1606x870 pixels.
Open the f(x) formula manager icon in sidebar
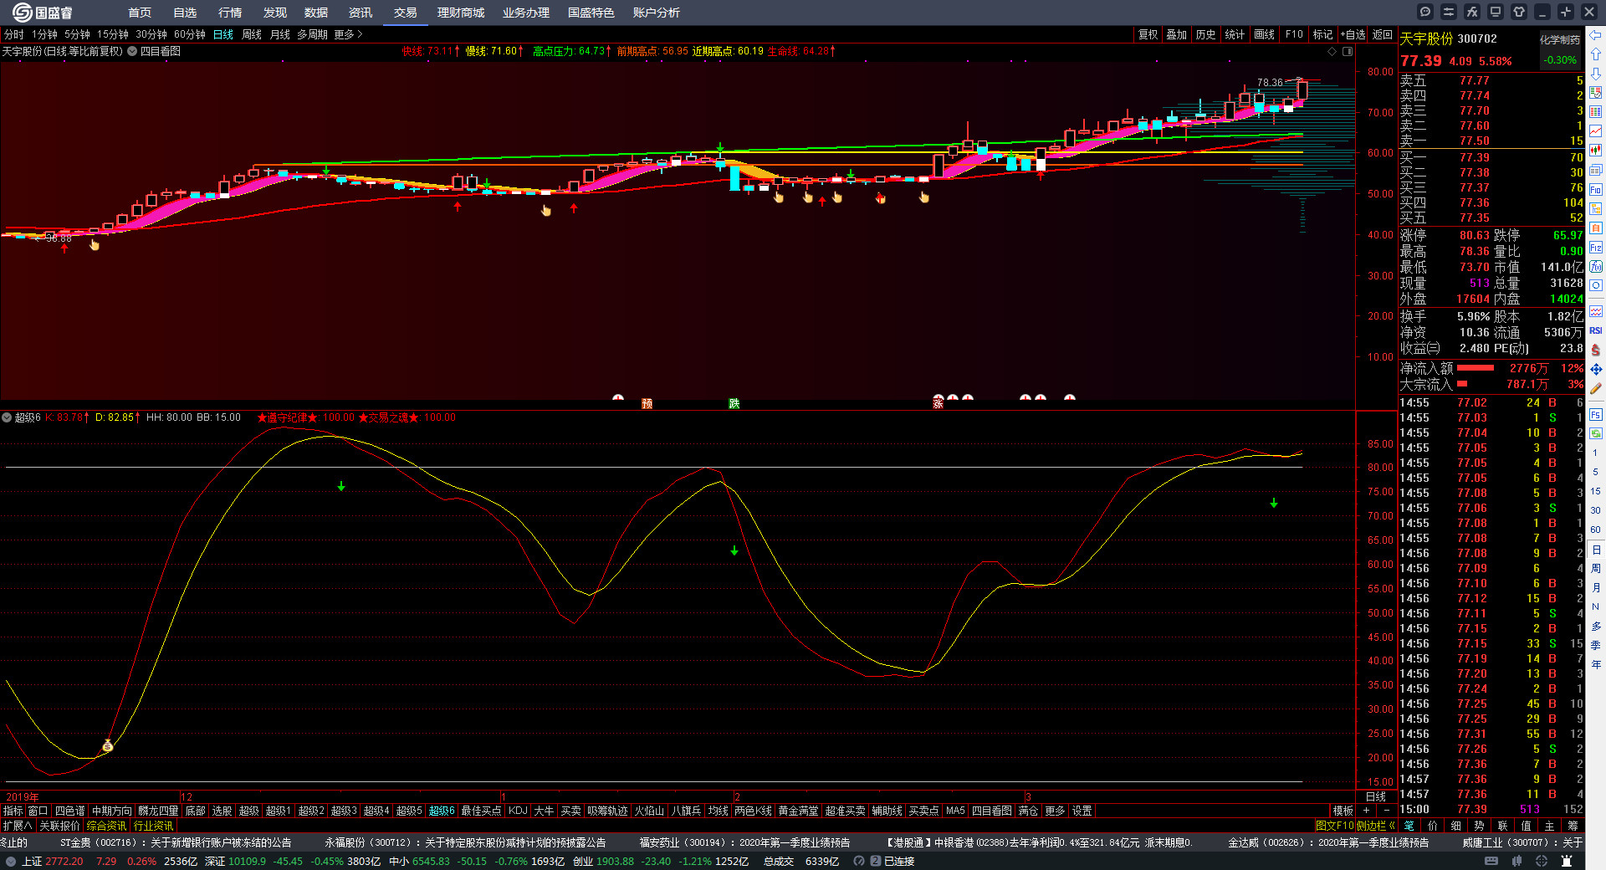click(x=1596, y=267)
